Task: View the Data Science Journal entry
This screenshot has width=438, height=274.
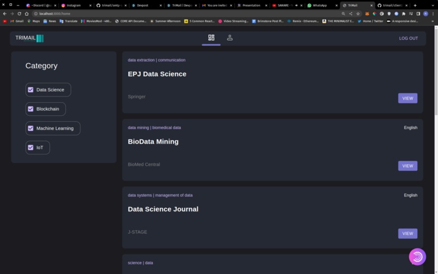Action: pyautogui.click(x=408, y=233)
